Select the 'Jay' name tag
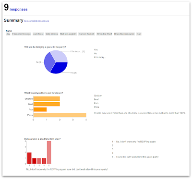This screenshot has width=192, height=179. click(8, 34)
